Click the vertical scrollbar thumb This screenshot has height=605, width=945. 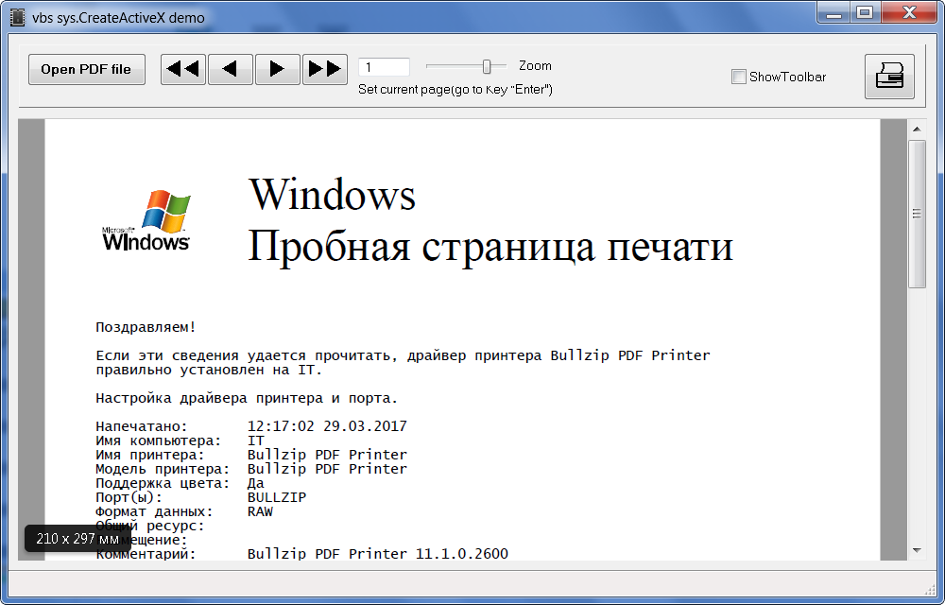(x=917, y=214)
